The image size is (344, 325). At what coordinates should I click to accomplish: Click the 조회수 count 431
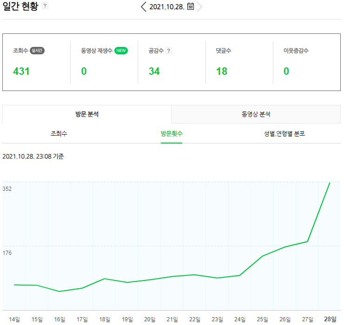[21, 71]
